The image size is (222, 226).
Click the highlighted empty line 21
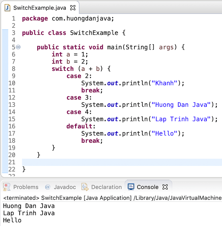point(122,162)
